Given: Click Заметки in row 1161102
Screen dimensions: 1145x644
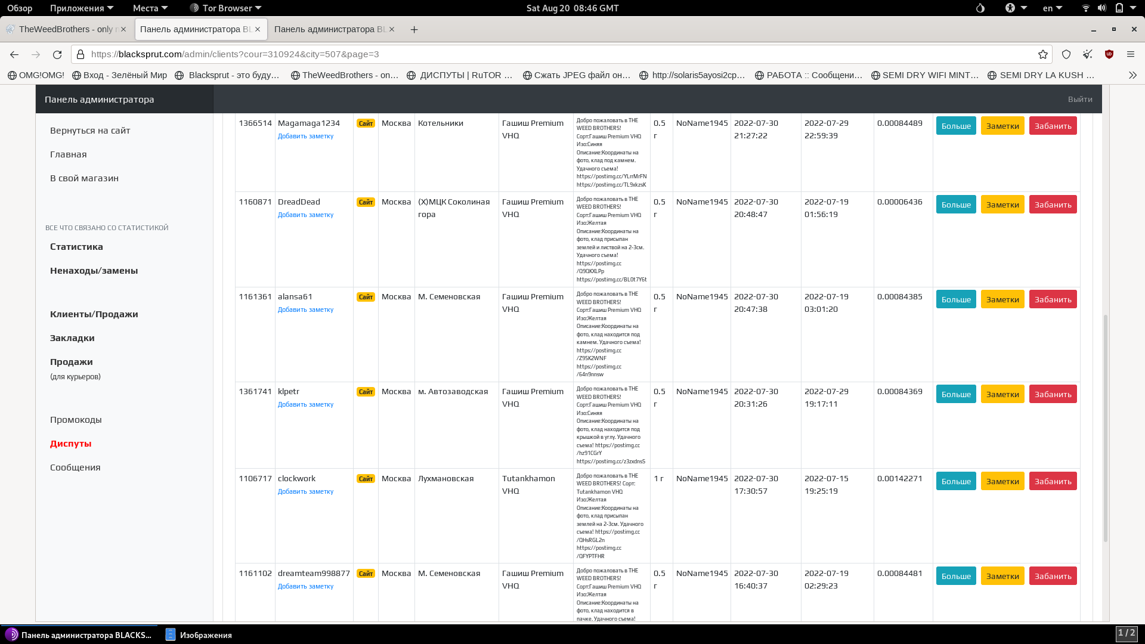Looking at the screenshot, I should tap(1002, 576).
